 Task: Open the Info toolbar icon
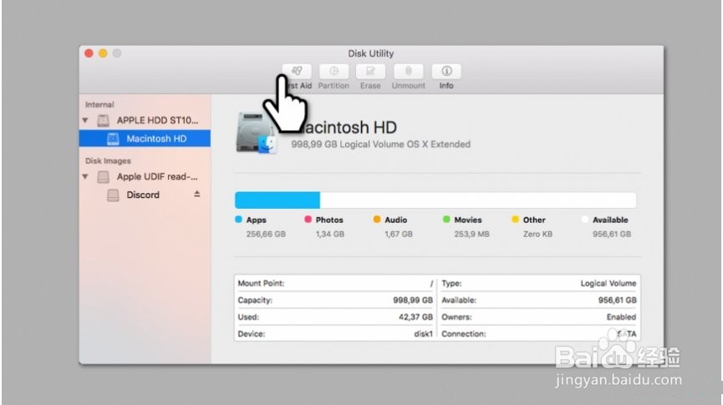tap(446, 71)
